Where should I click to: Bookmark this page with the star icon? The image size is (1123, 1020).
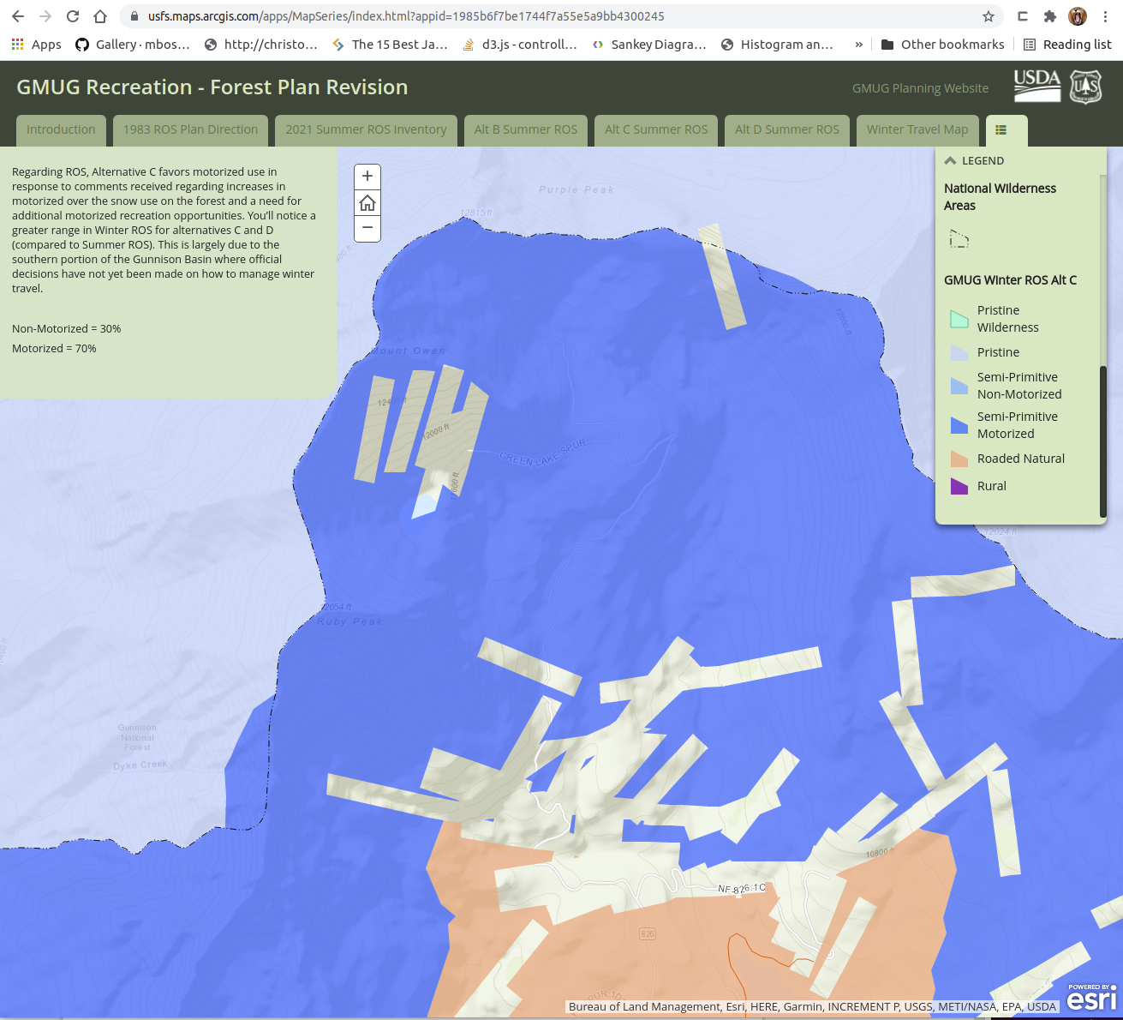coord(988,16)
